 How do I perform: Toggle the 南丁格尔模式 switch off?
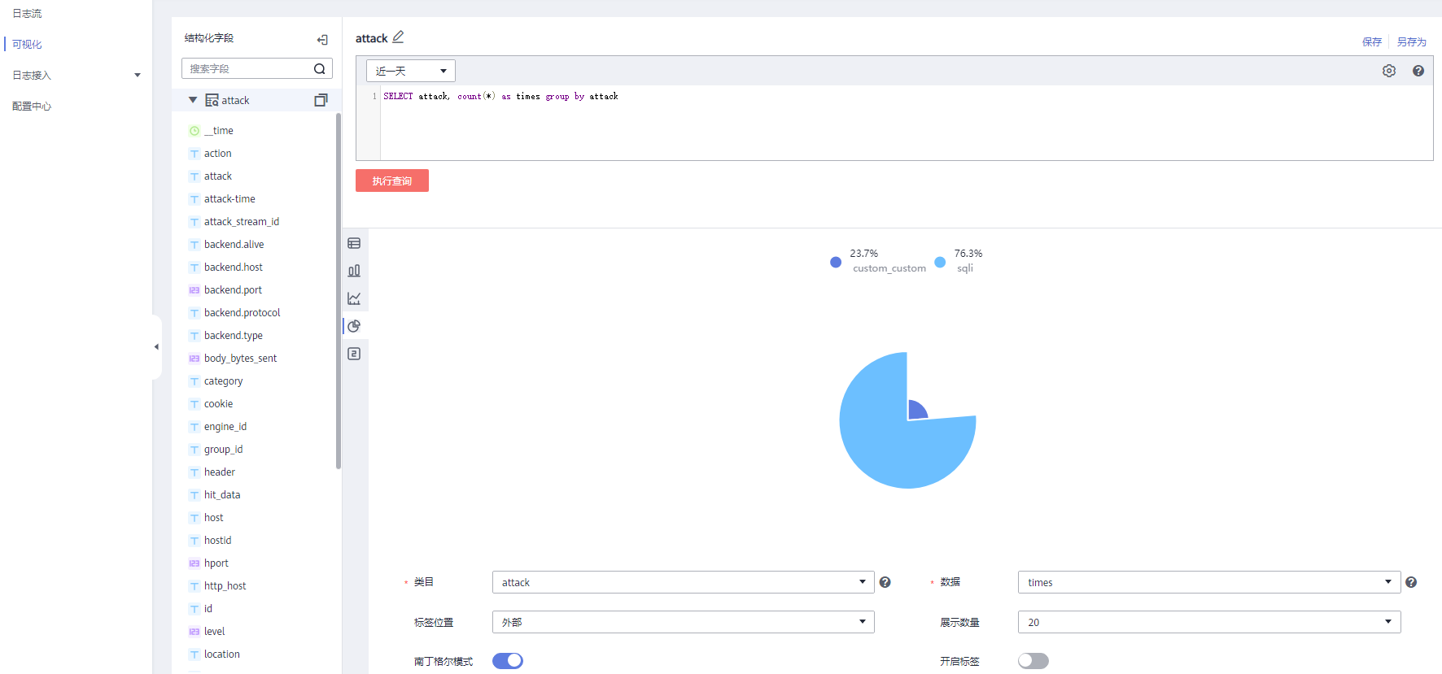click(x=508, y=661)
